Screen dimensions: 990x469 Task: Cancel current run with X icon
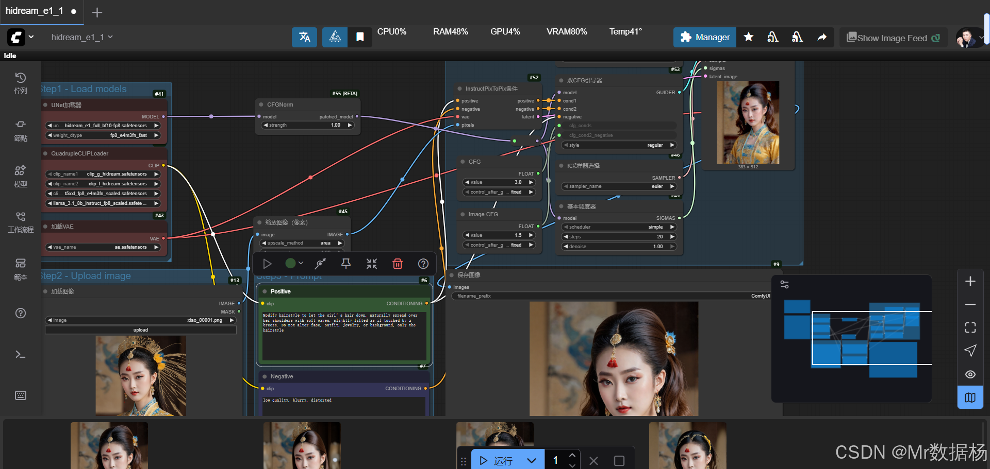click(x=593, y=461)
